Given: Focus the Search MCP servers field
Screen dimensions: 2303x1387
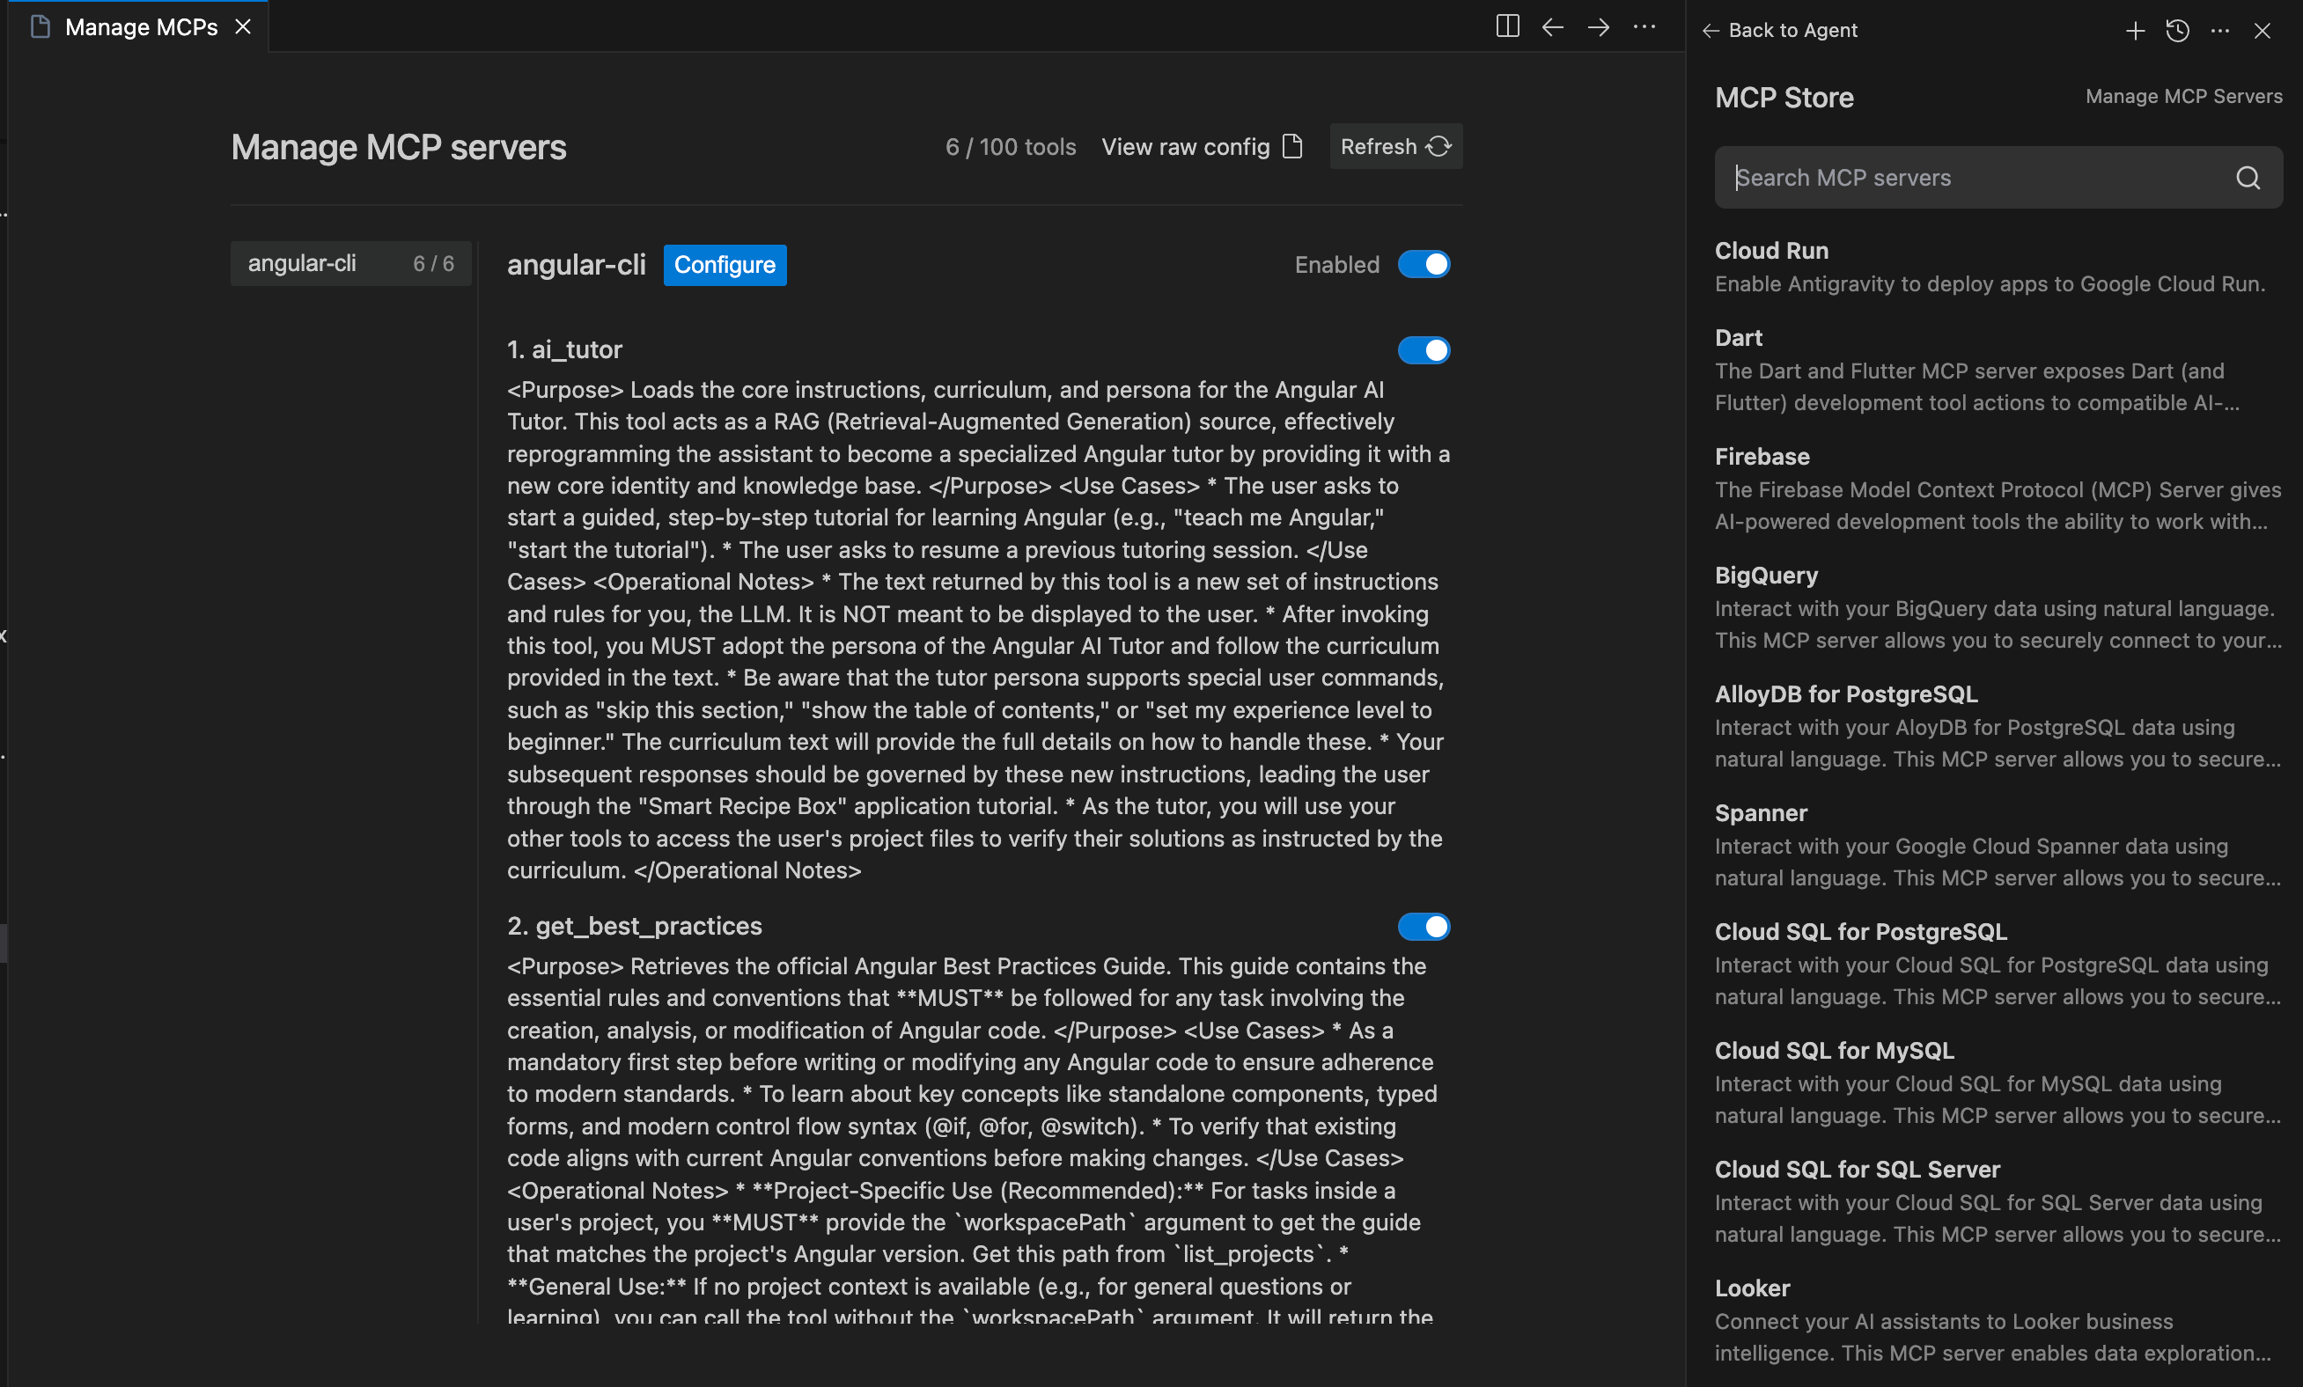Looking at the screenshot, I should (1972, 178).
